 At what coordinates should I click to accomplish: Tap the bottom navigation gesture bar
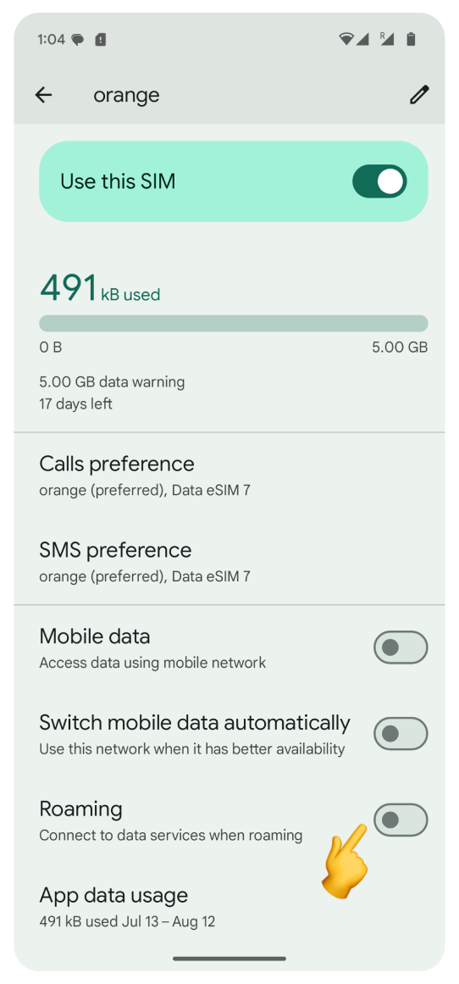click(x=229, y=959)
